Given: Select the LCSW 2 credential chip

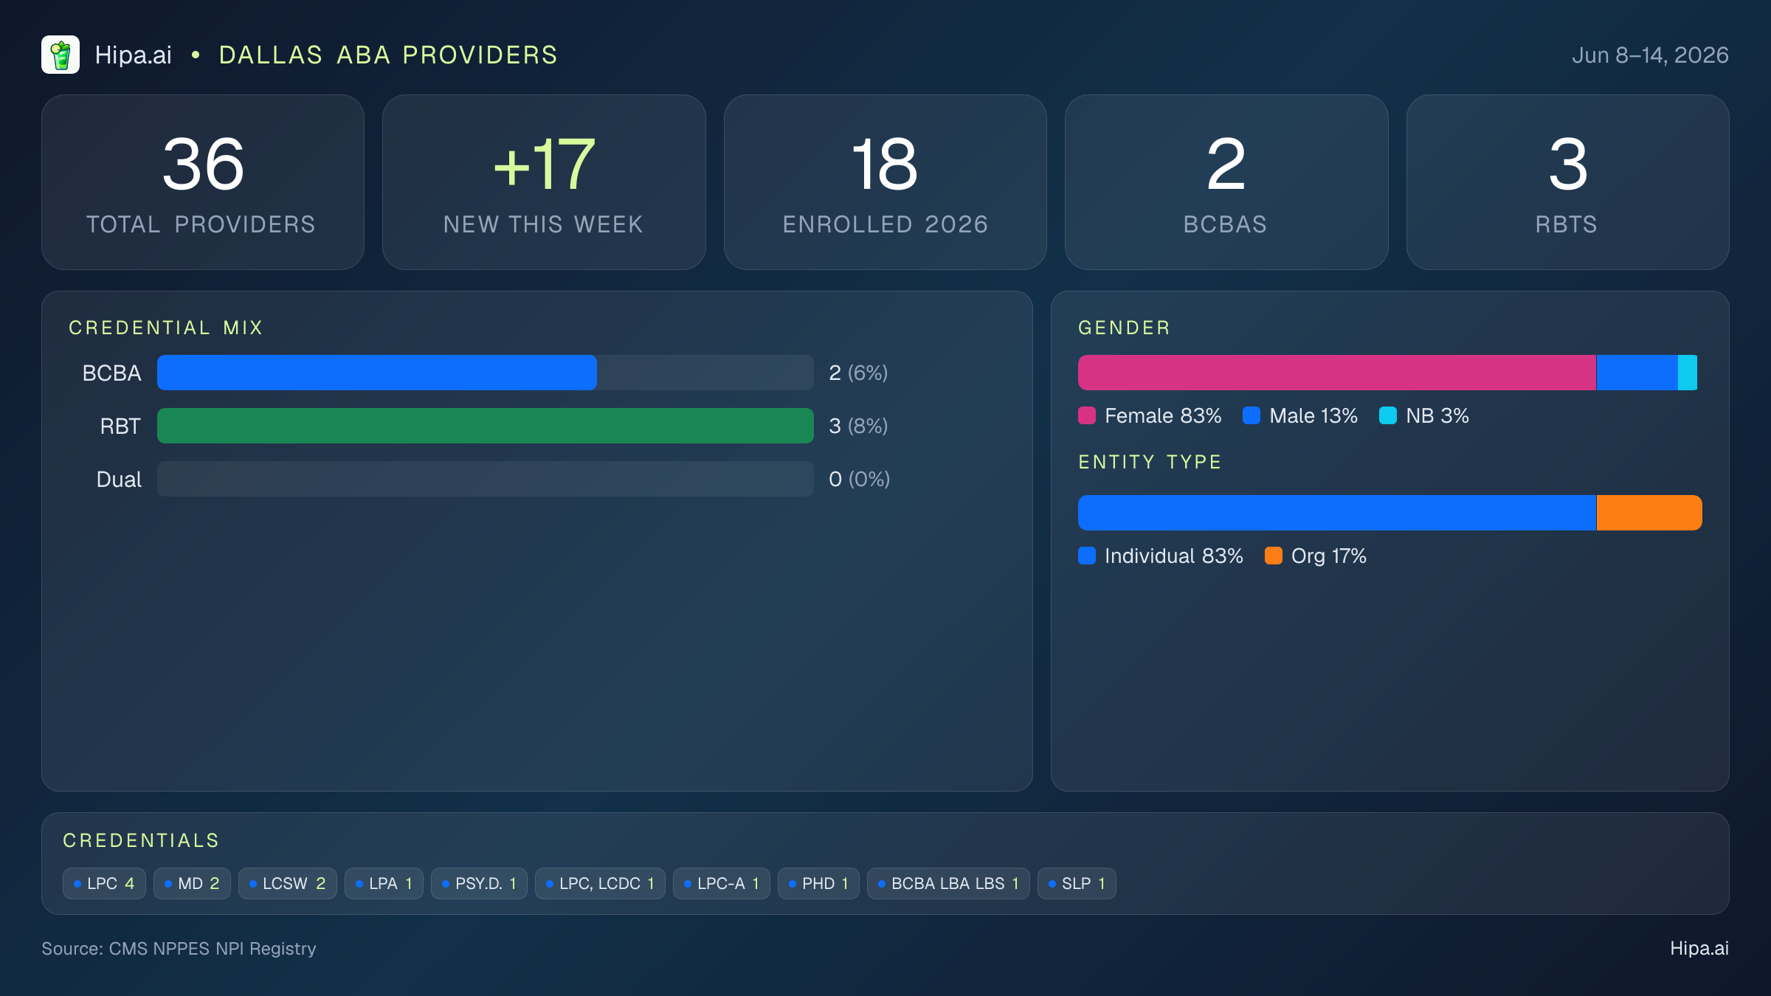Looking at the screenshot, I should [x=288, y=883].
